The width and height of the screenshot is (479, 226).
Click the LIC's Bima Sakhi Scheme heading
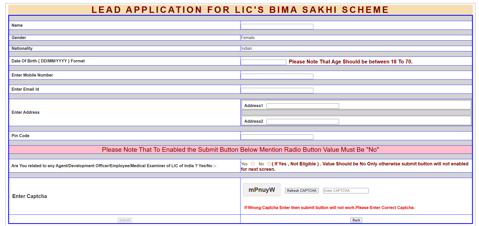tap(240, 10)
